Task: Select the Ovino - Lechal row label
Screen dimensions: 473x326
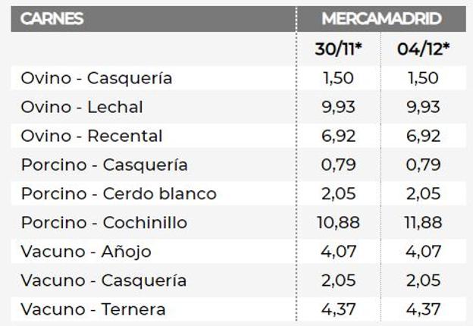Action: pyautogui.click(x=82, y=108)
